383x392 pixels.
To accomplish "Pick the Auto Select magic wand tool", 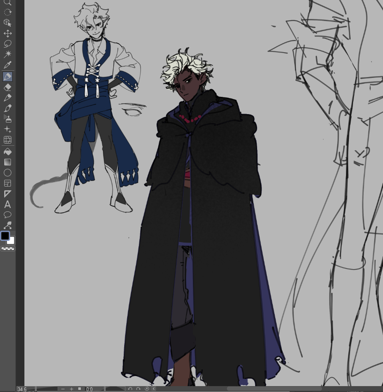I will [x=8, y=54].
